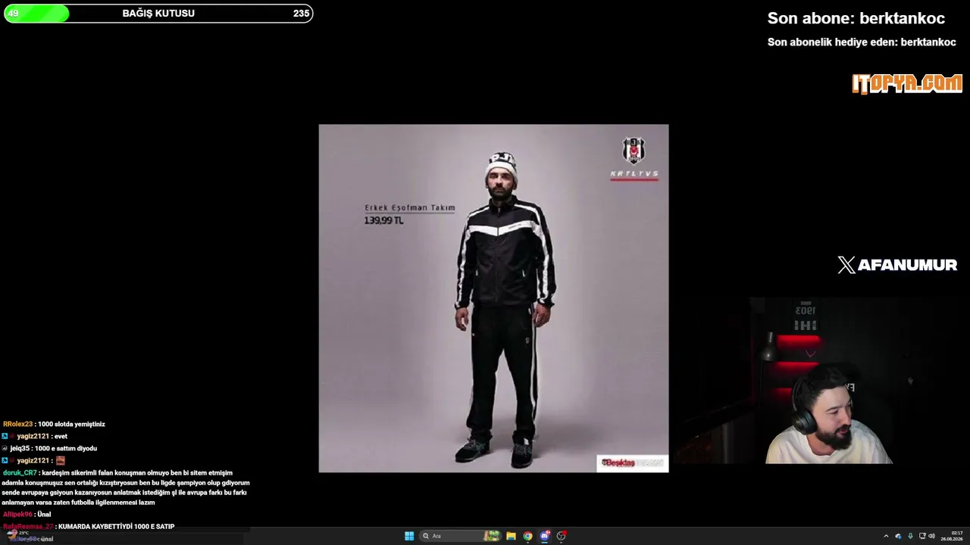
Task: Click the badge beside yagiz2121 'evet' message
Action: [x=5, y=437]
